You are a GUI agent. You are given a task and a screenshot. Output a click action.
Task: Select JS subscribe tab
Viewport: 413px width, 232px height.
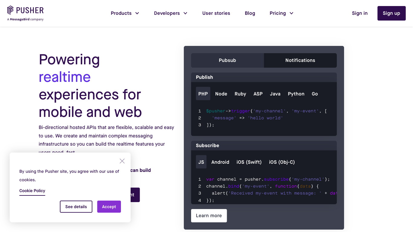(201, 162)
